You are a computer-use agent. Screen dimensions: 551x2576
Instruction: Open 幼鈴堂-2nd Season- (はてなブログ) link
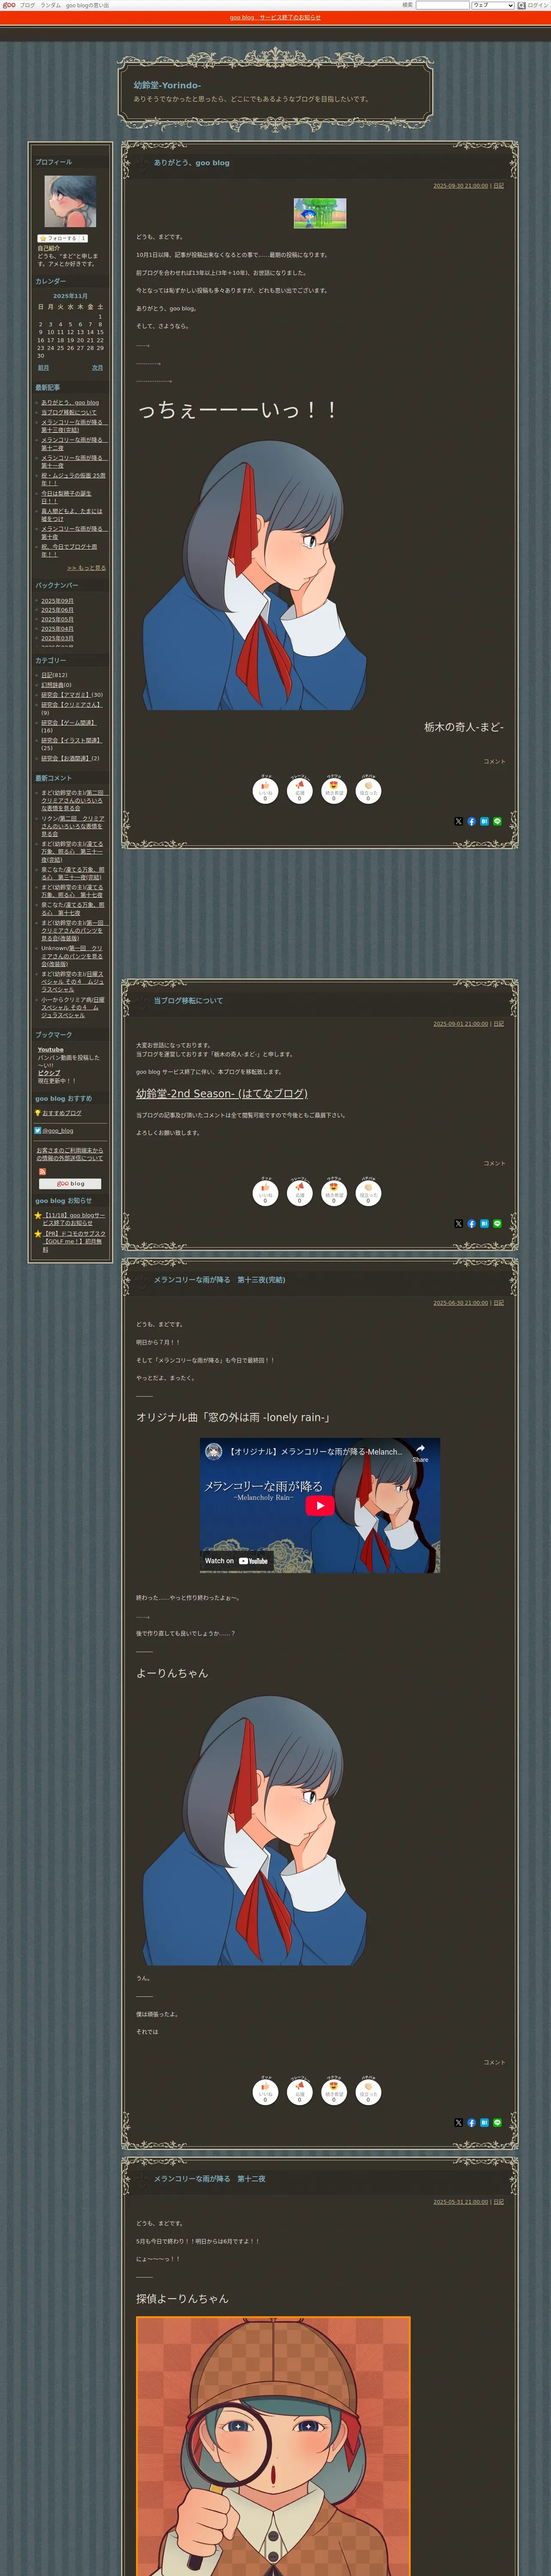tap(222, 1094)
